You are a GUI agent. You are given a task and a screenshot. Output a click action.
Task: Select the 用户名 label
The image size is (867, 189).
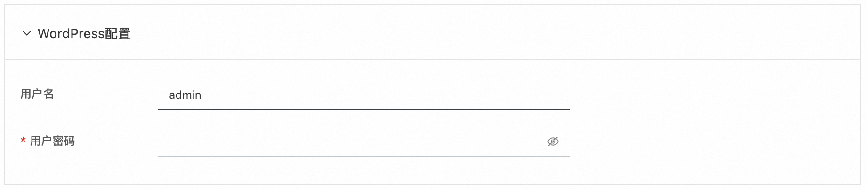point(37,94)
